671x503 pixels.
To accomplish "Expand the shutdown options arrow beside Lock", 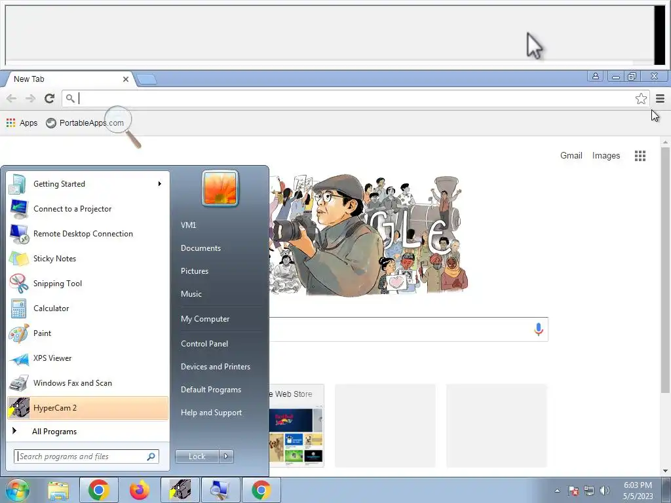I will 226,456.
